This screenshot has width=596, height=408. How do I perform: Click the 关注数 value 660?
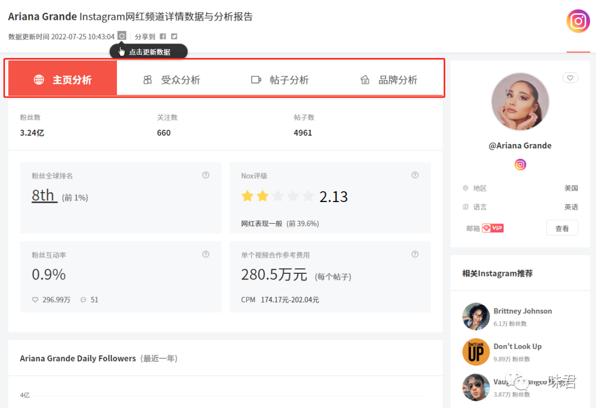164,133
